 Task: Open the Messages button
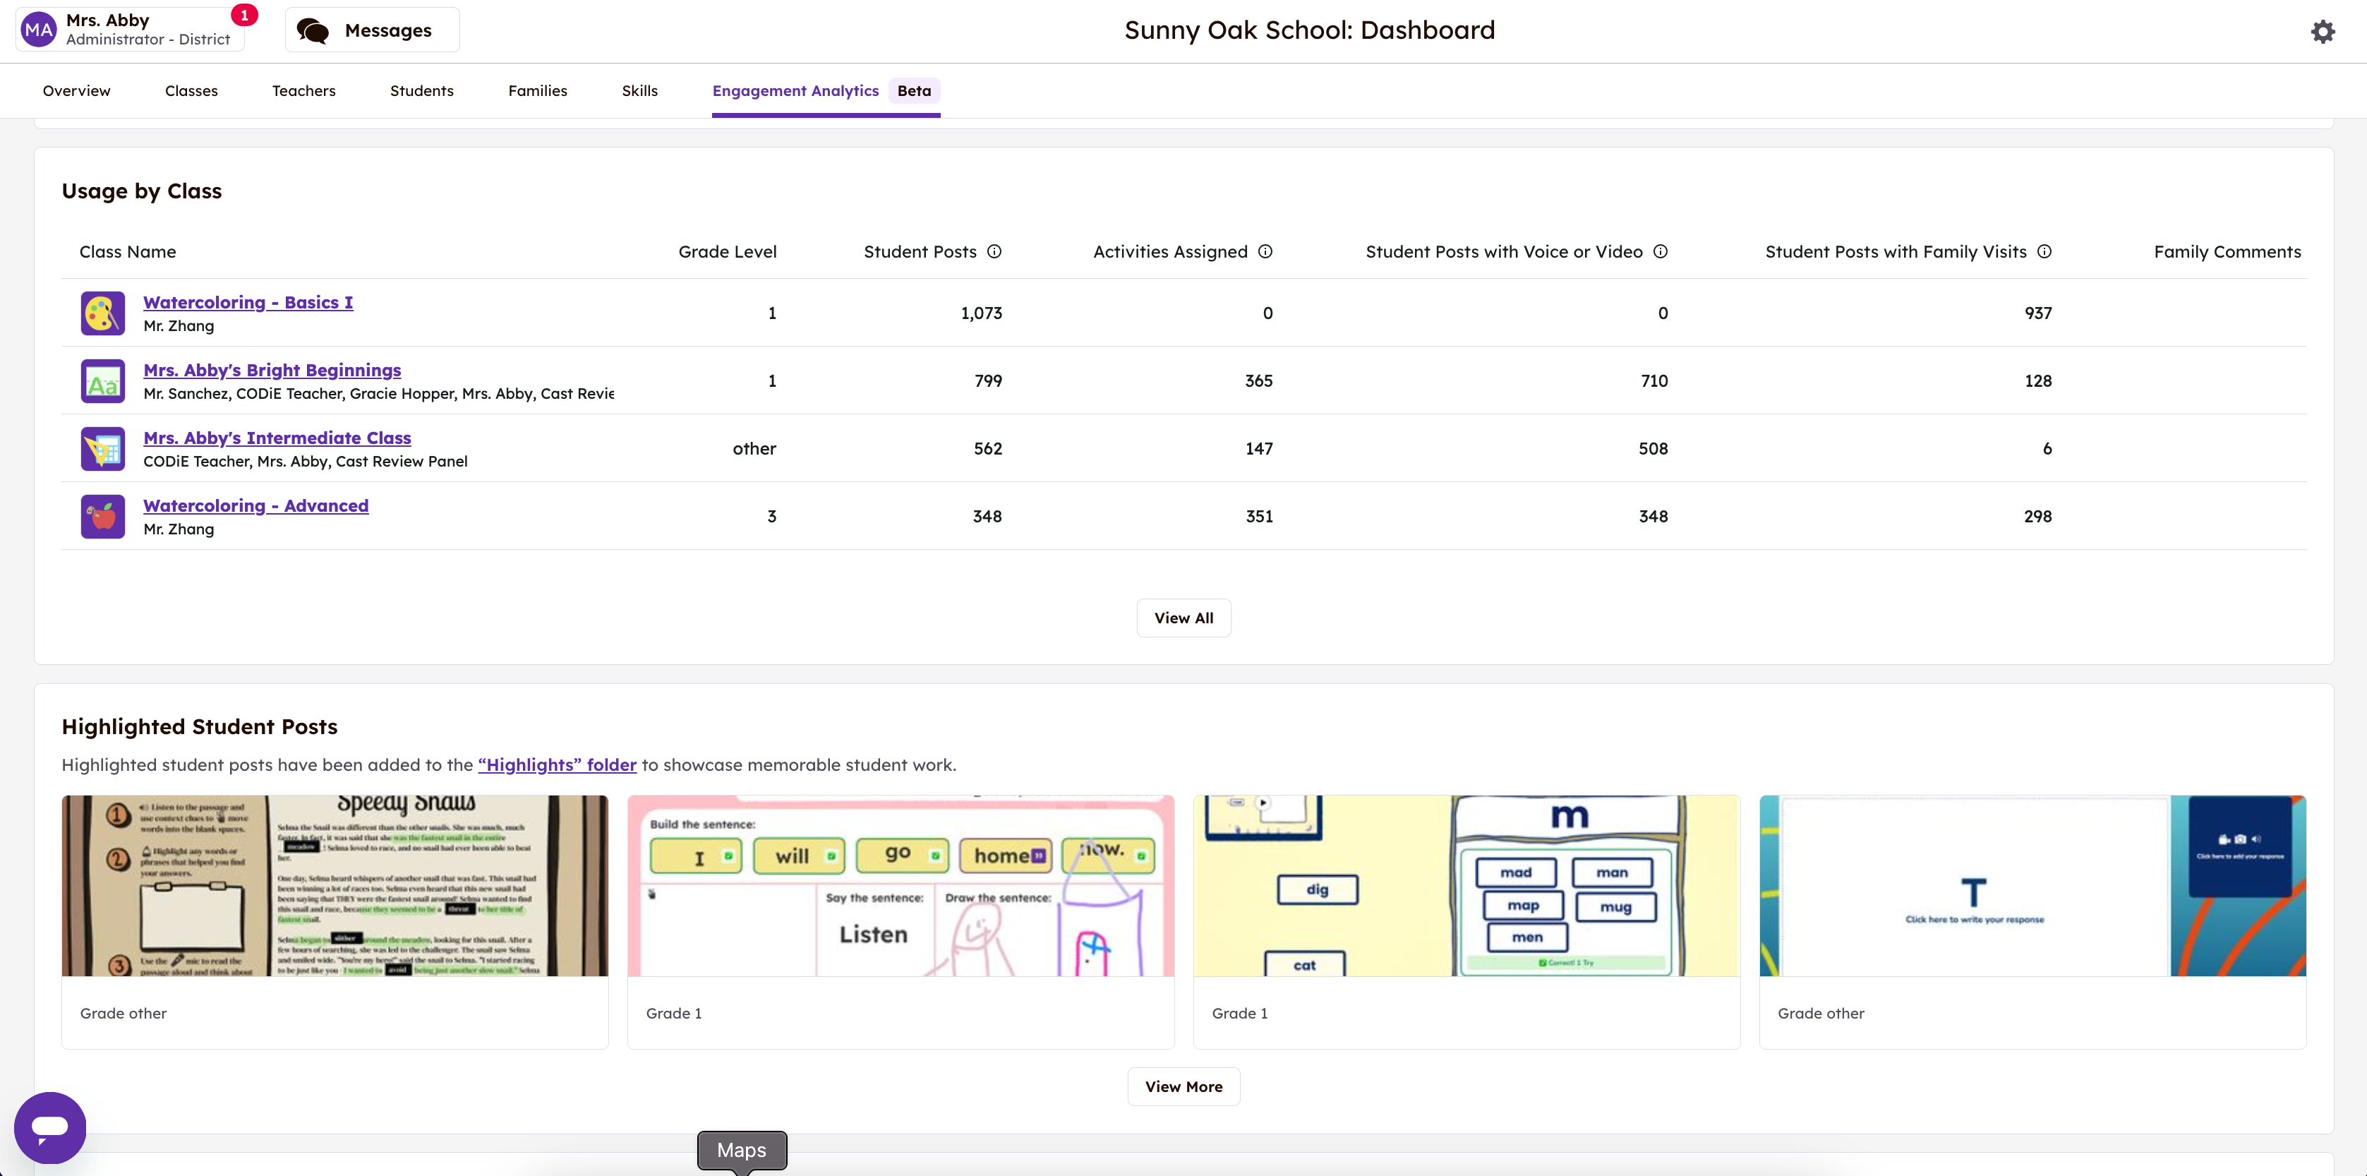pos(372,30)
